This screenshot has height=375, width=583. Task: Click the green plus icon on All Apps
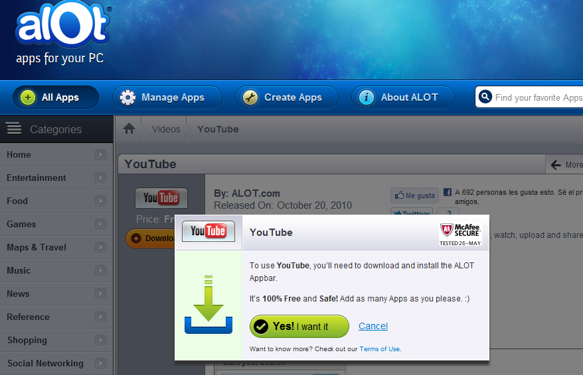[28, 97]
